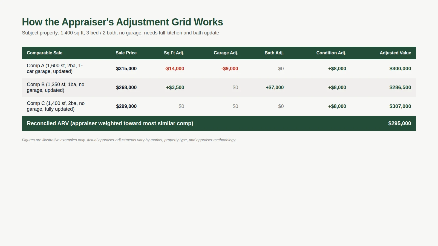
Task: Click Comp C's $0 garage adjustment
Action: [x=235, y=106]
